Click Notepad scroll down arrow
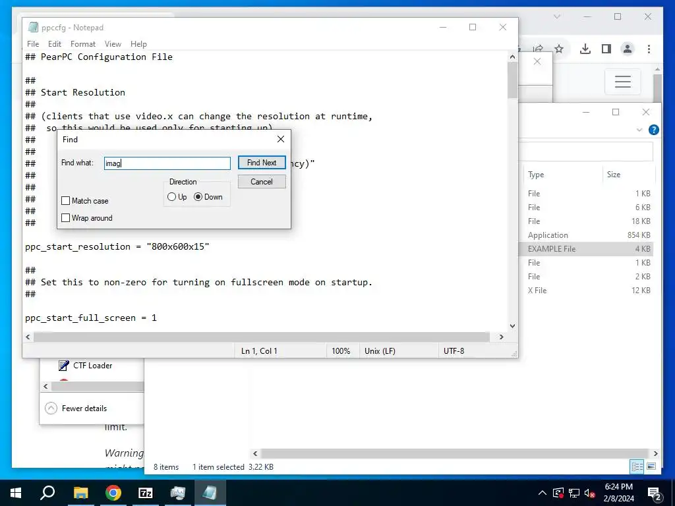 (x=512, y=326)
